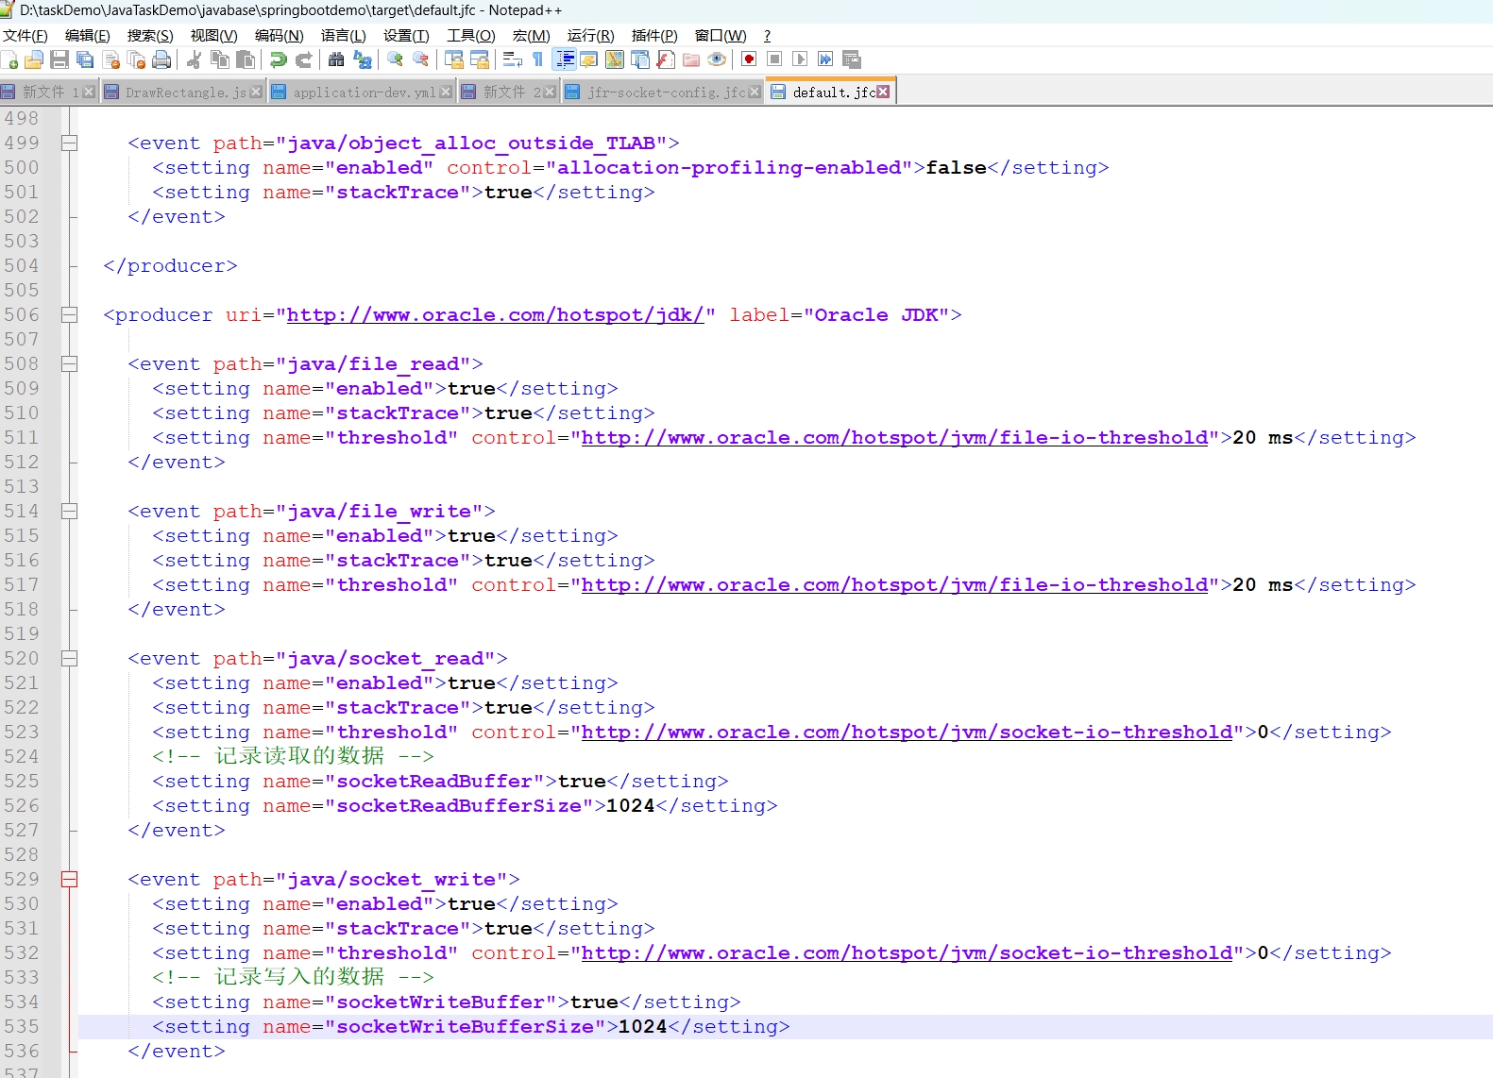The width and height of the screenshot is (1493, 1078).
Task: Click the Open file toolbar icon
Action: (34, 59)
